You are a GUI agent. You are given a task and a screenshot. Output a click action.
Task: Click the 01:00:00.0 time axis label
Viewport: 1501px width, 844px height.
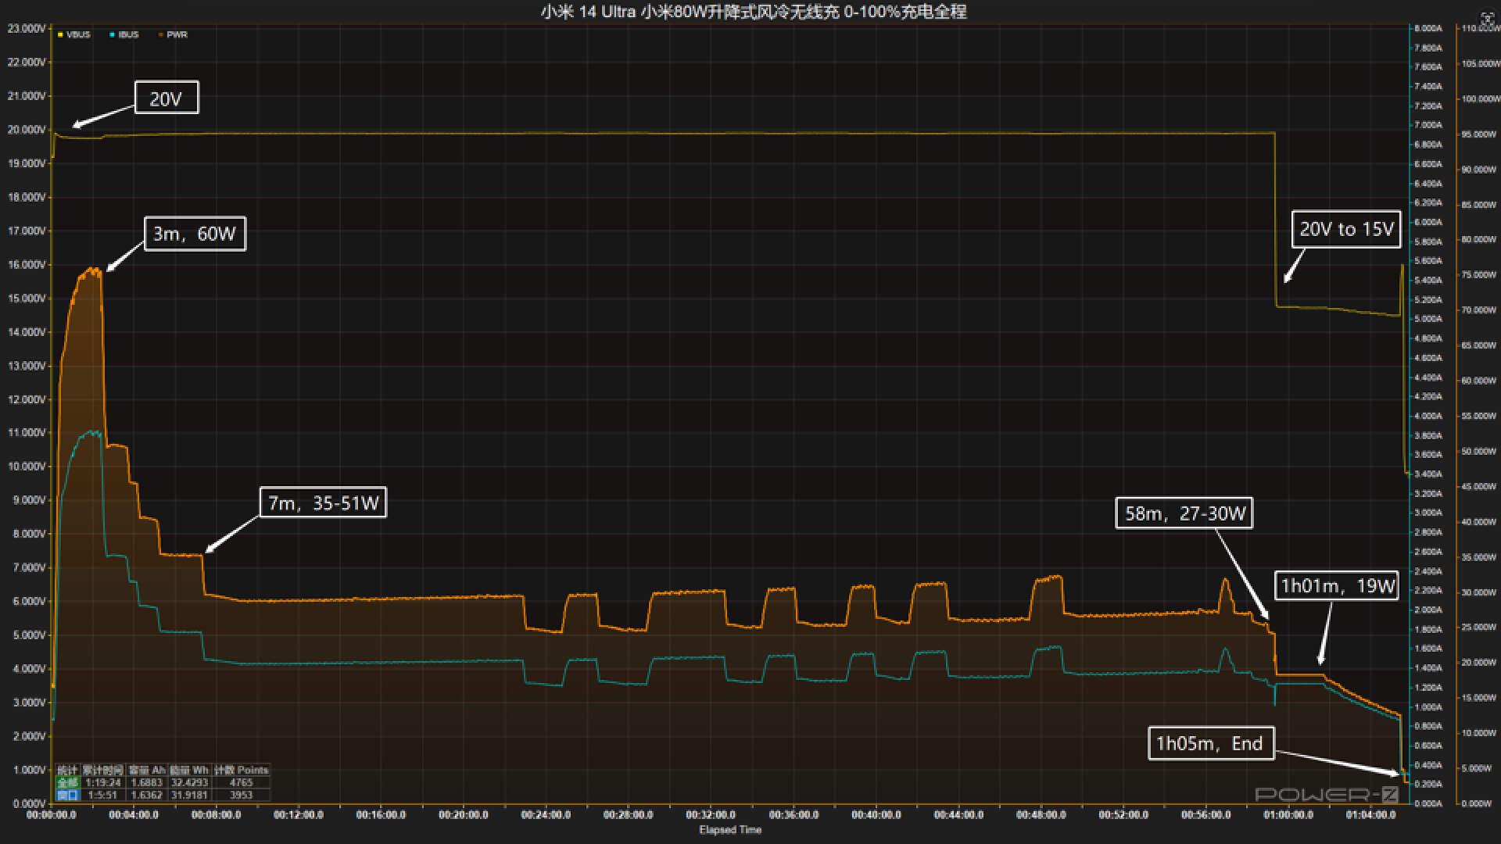tap(1288, 814)
